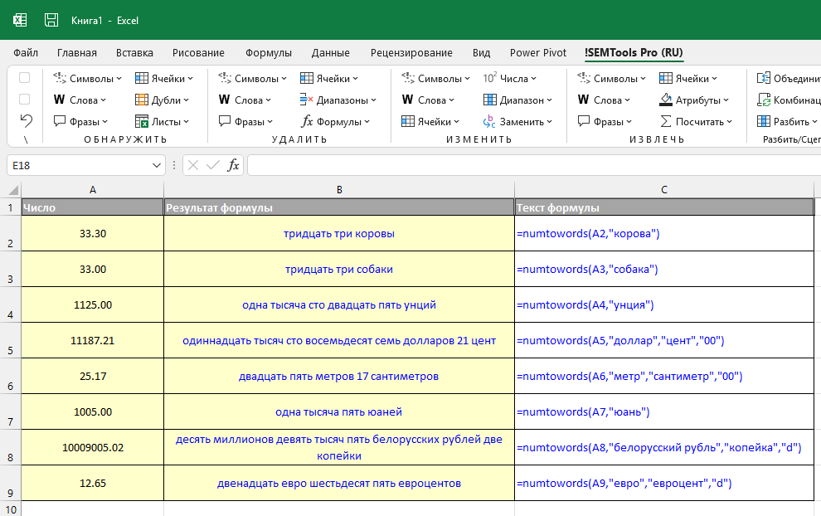Screen dimensions: 821x516
Task: Click Слова in the ОБНАРУЖИТЬ group
Action: pos(80,100)
